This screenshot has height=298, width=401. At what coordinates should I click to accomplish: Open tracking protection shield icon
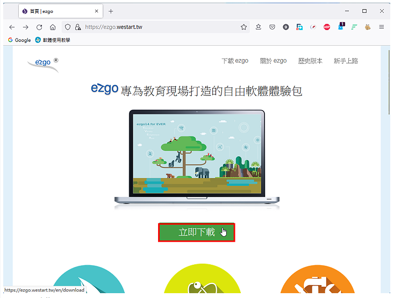[x=68, y=27]
